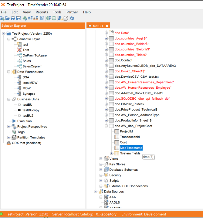Expand the AAA data source
Screen dimensions: 203x218
click(x=101, y=197)
